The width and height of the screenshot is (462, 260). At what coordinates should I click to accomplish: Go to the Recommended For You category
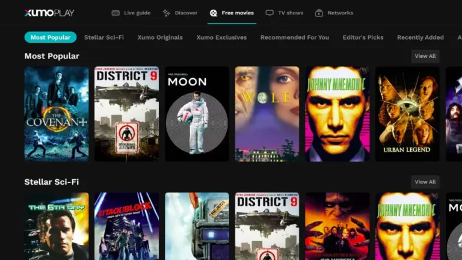click(295, 37)
